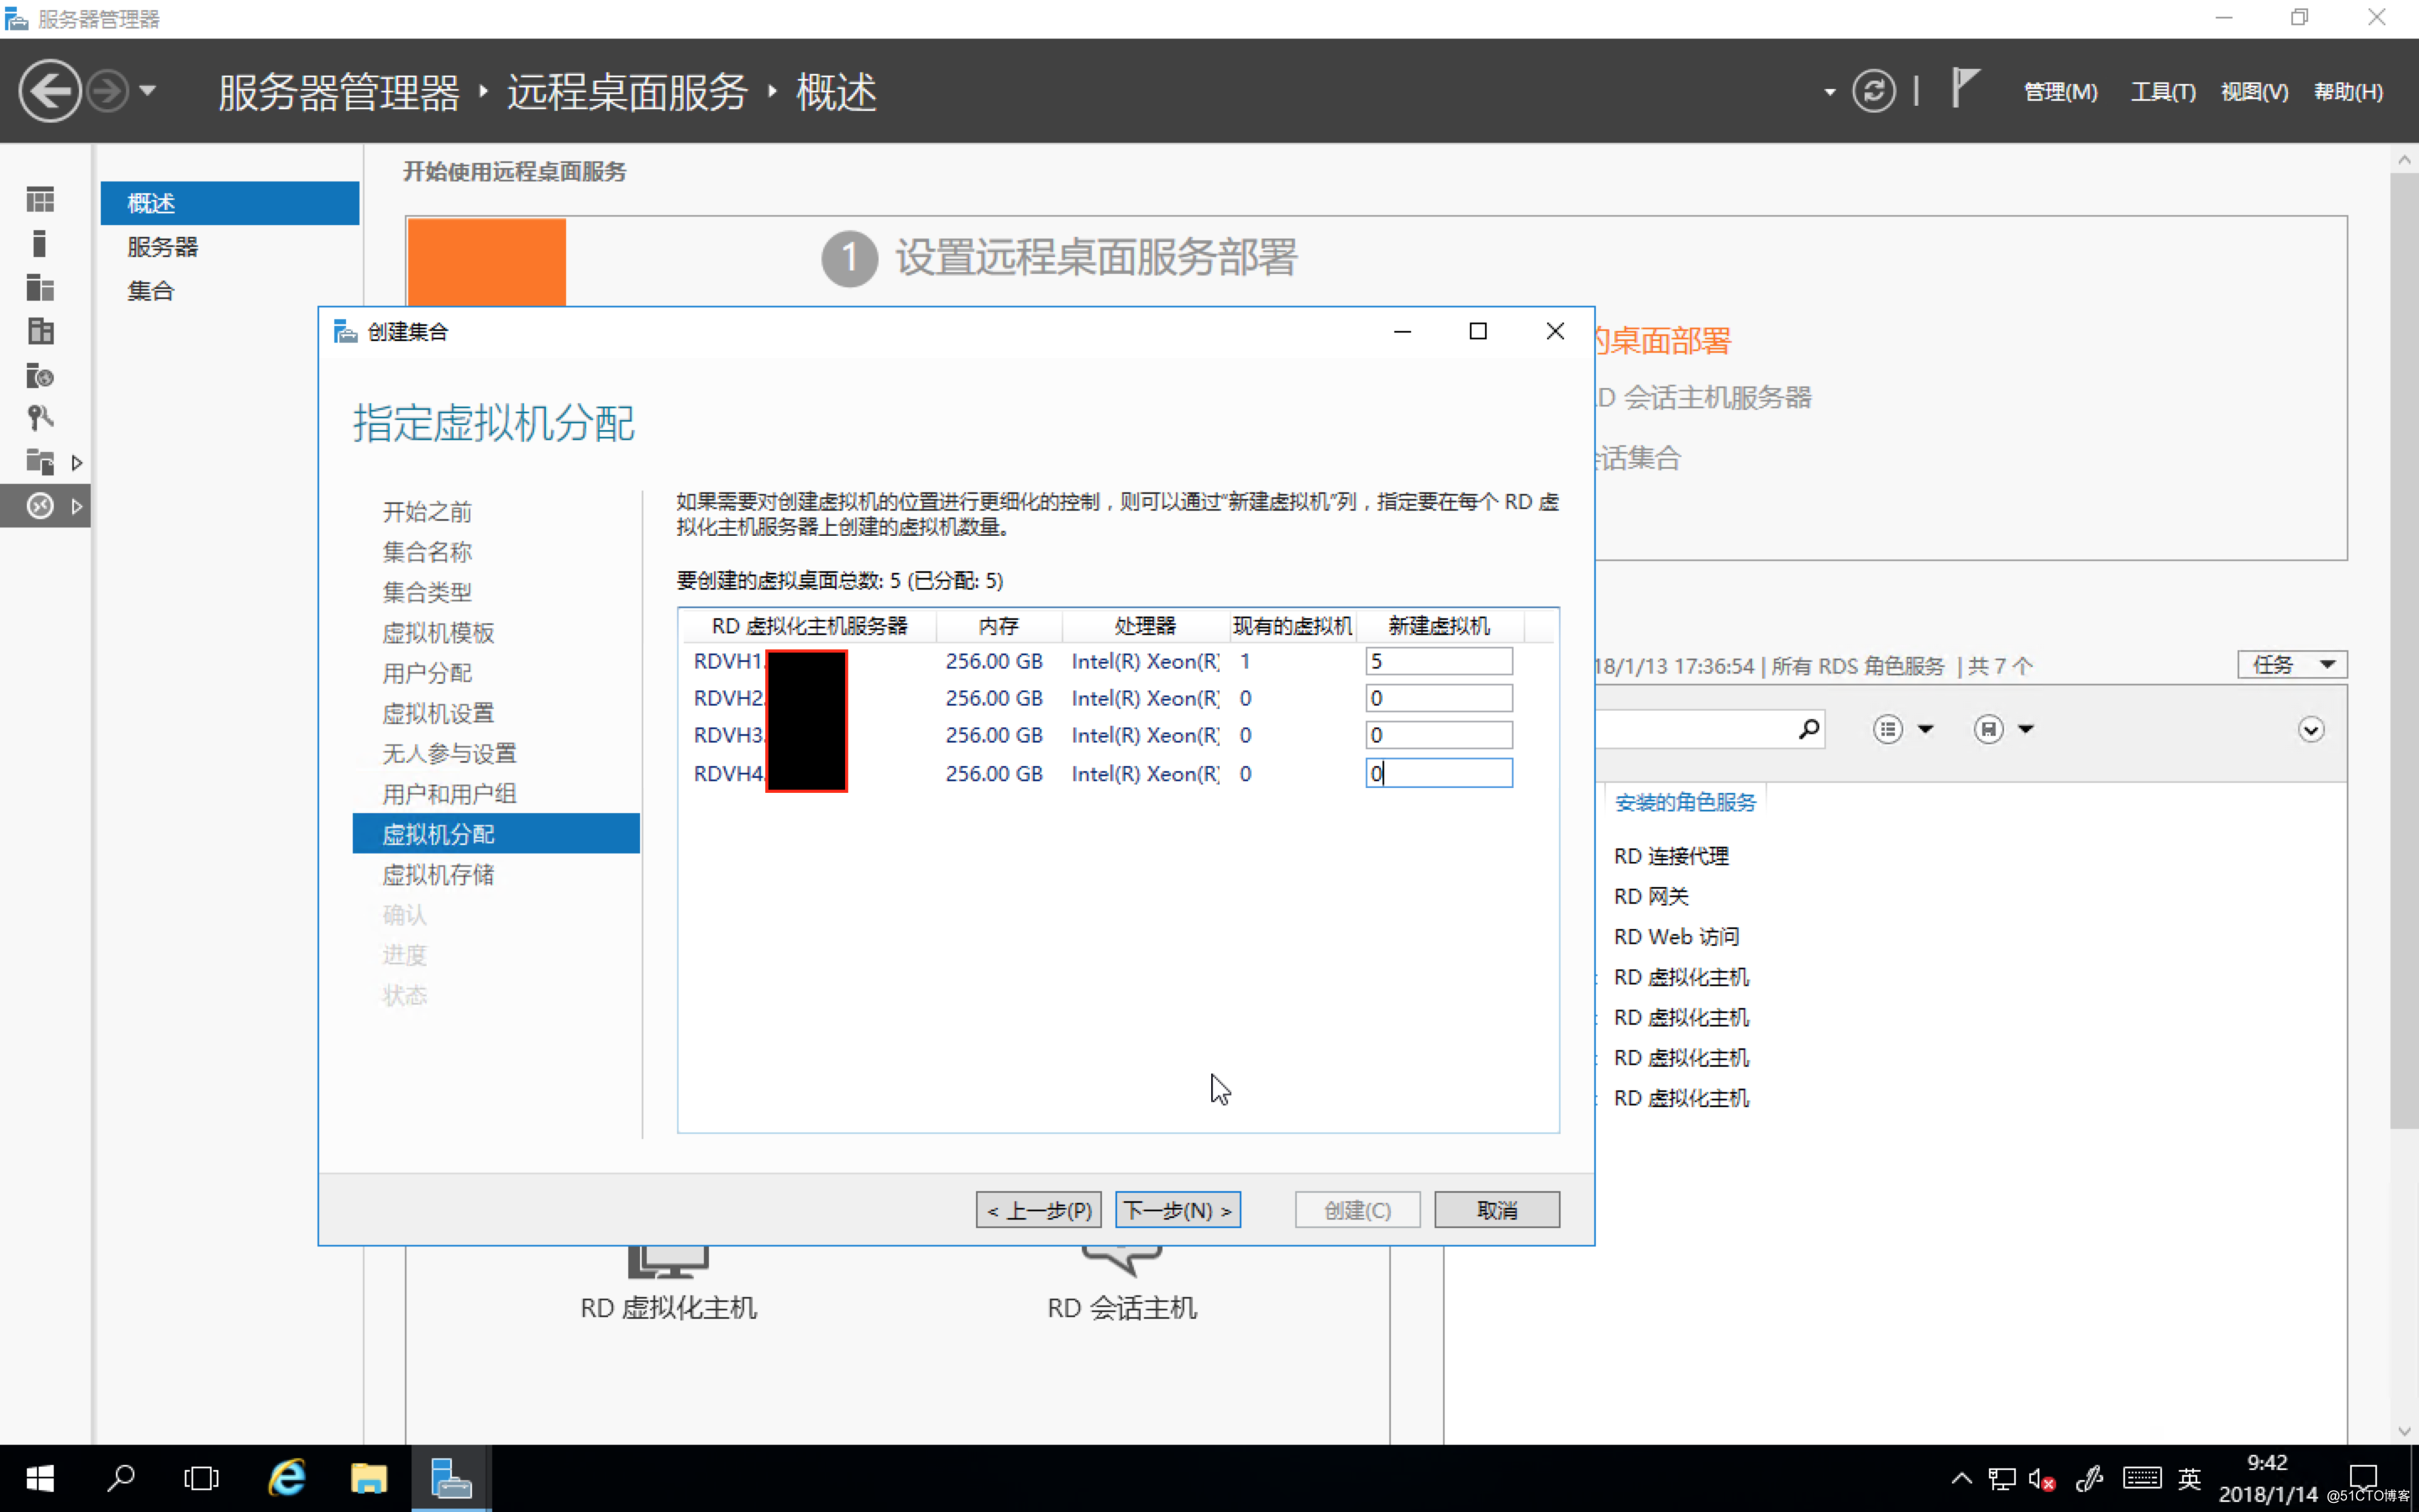
Task: Go to the 集合类型 wizard step
Action: pyautogui.click(x=427, y=592)
